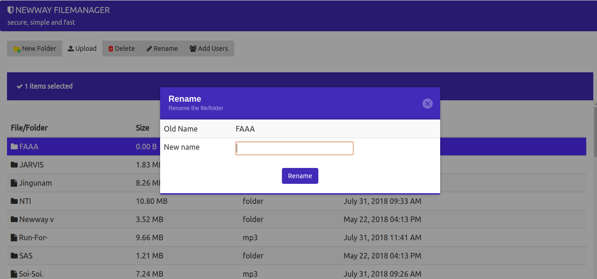Focus the New name input field
This screenshot has width=597, height=279.
point(295,148)
